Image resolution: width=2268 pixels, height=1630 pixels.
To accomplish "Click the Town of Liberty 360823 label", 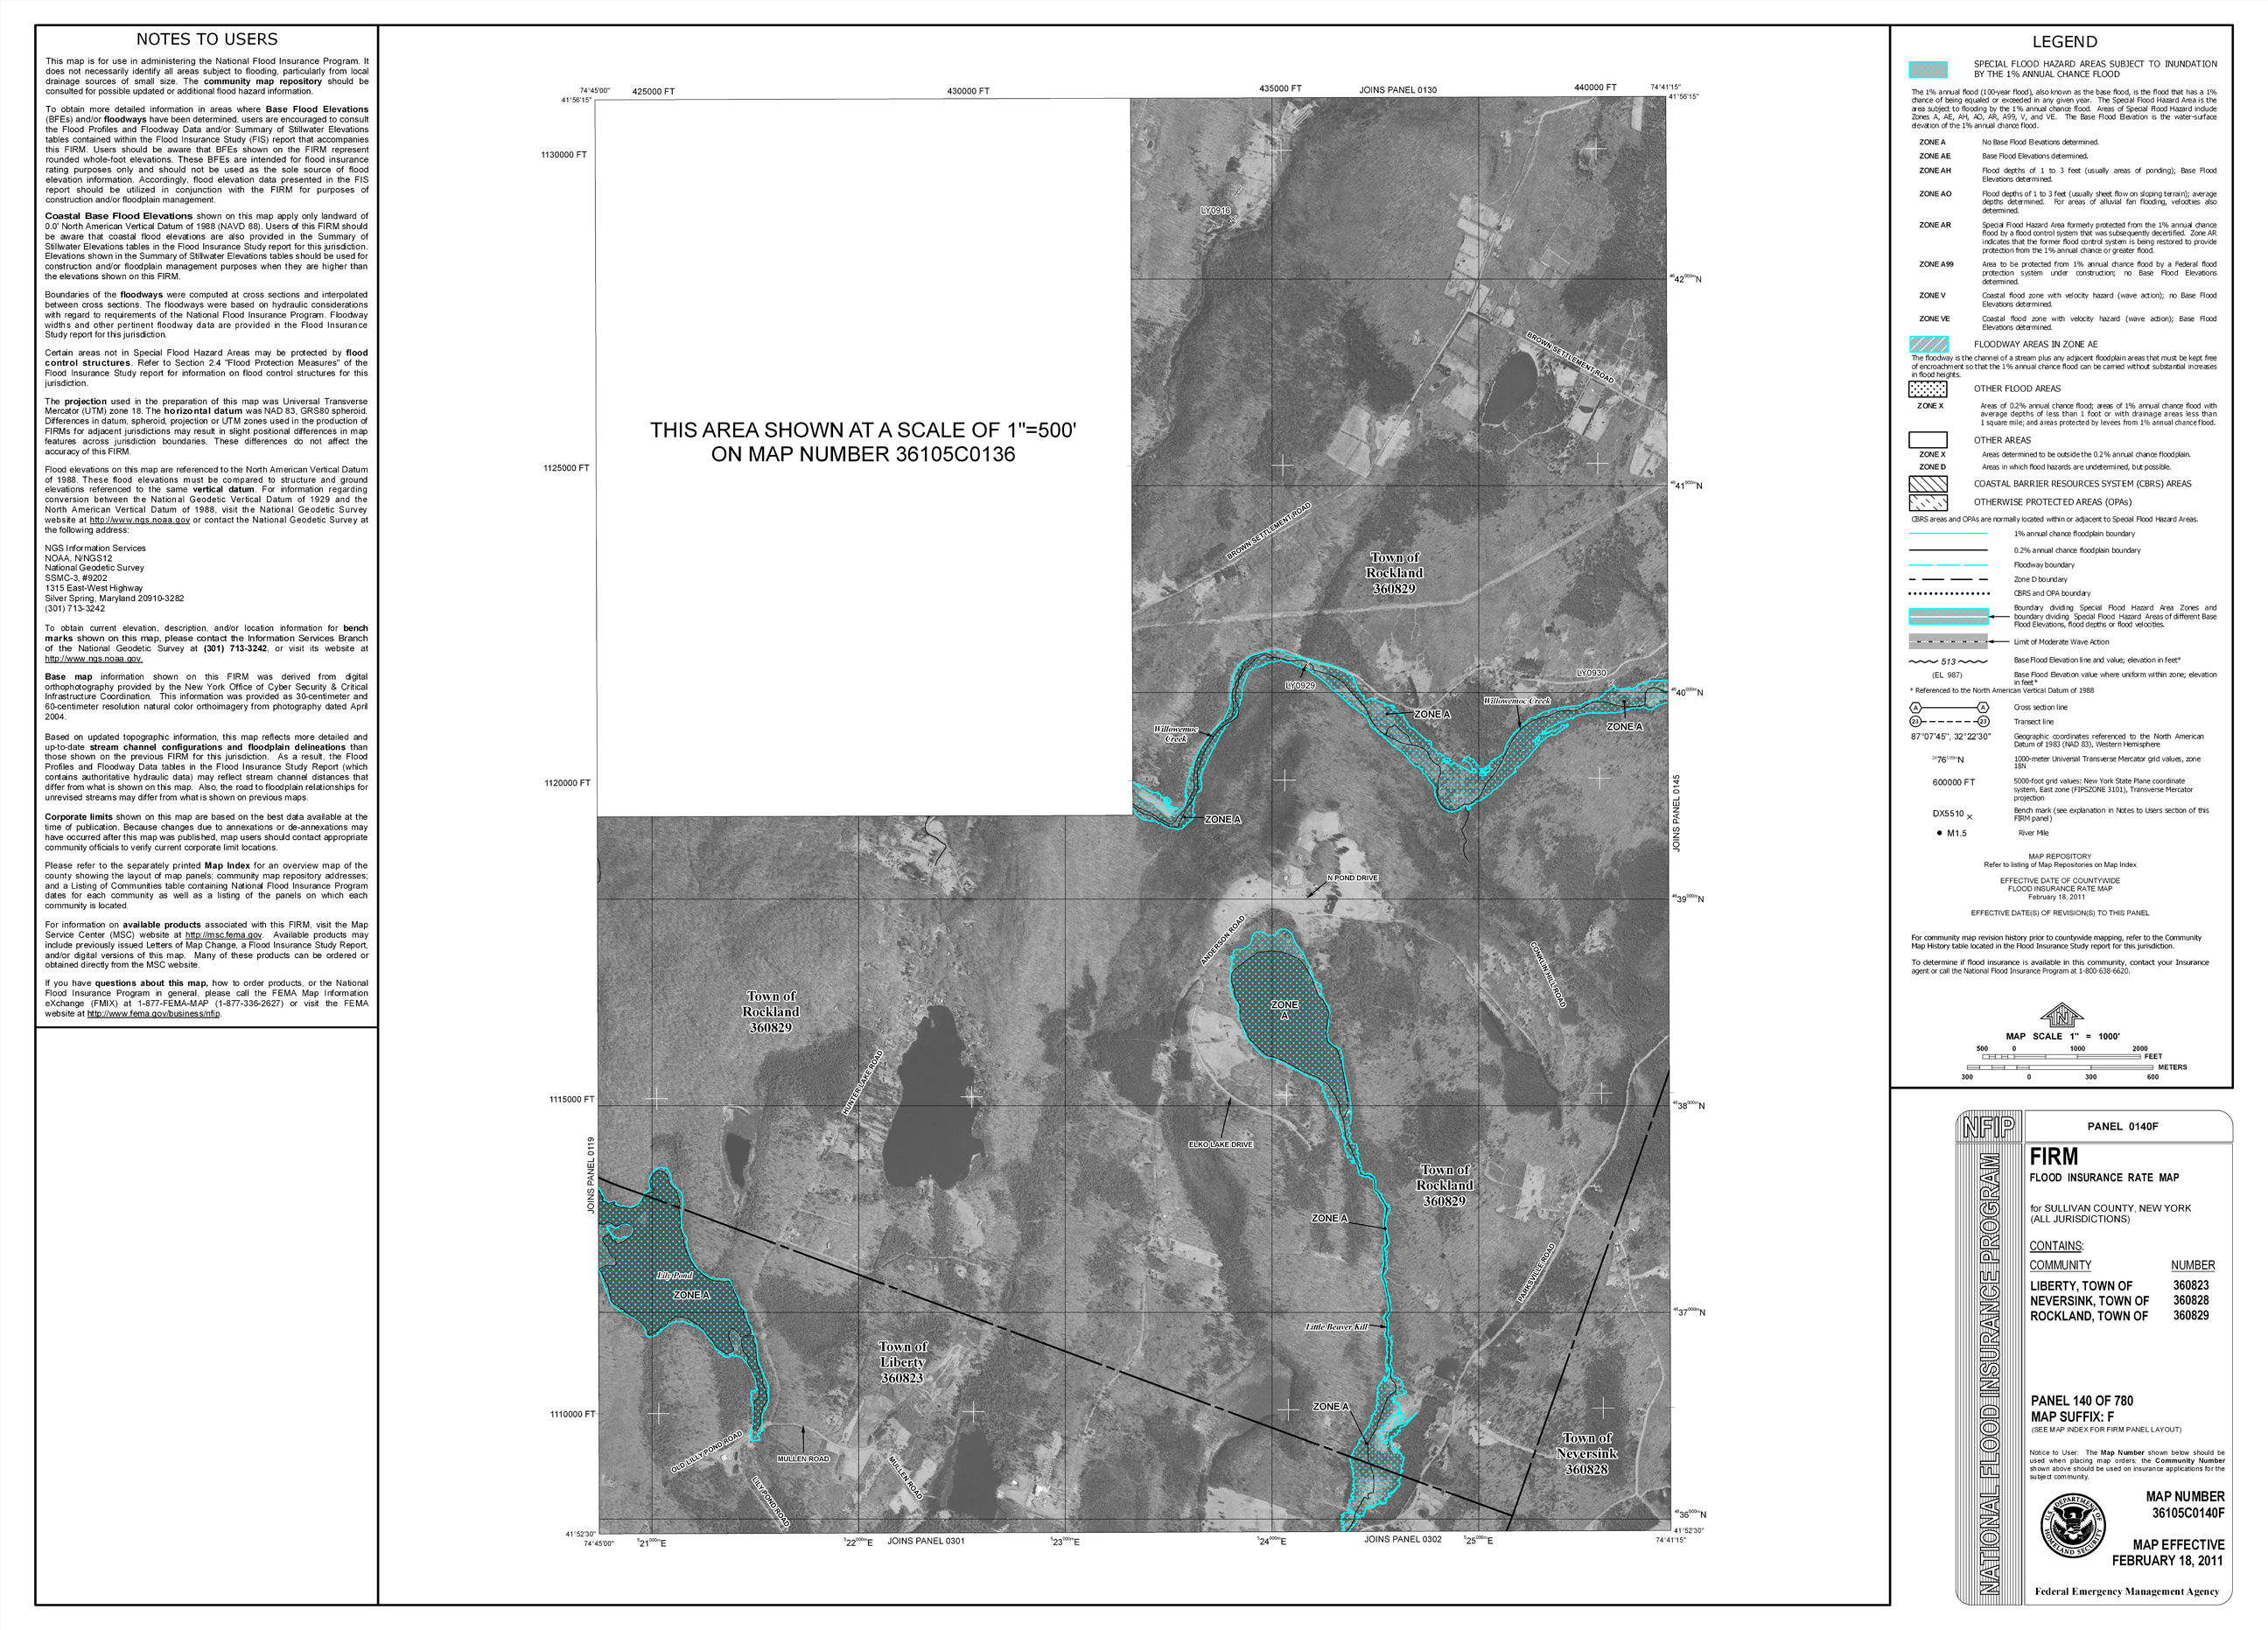I will [x=902, y=1362].
